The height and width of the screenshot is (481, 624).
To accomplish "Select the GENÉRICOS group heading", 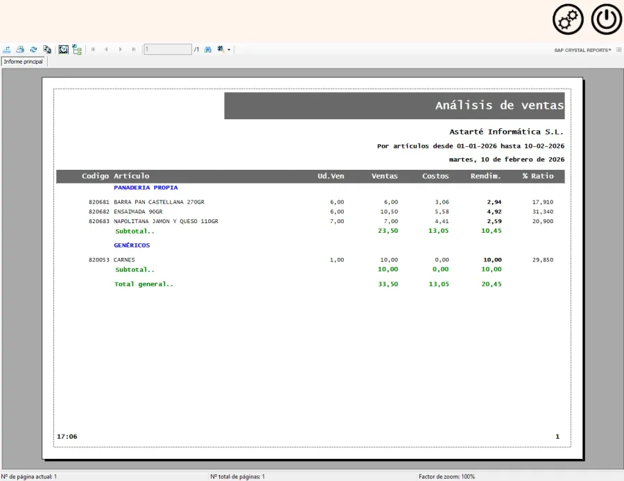I will click(132, 245).
